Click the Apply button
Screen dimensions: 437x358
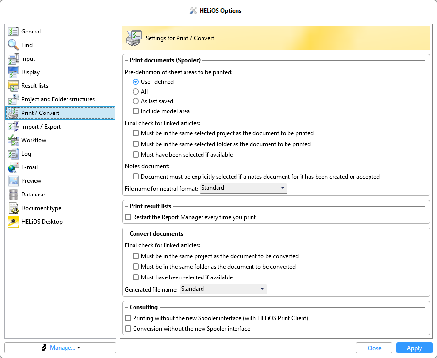pos(414,348)
